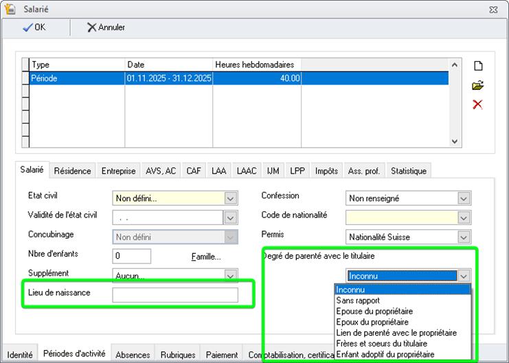Click the open folder icon

click(478, 85)
